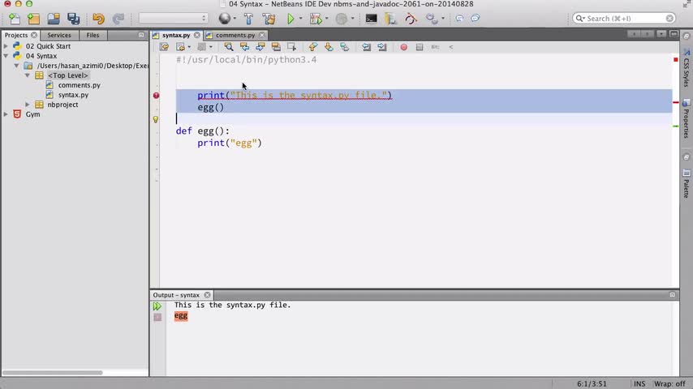Collapse the 04 Syntax project node
This screenshot has height=389, width=693.
point(6,56)
